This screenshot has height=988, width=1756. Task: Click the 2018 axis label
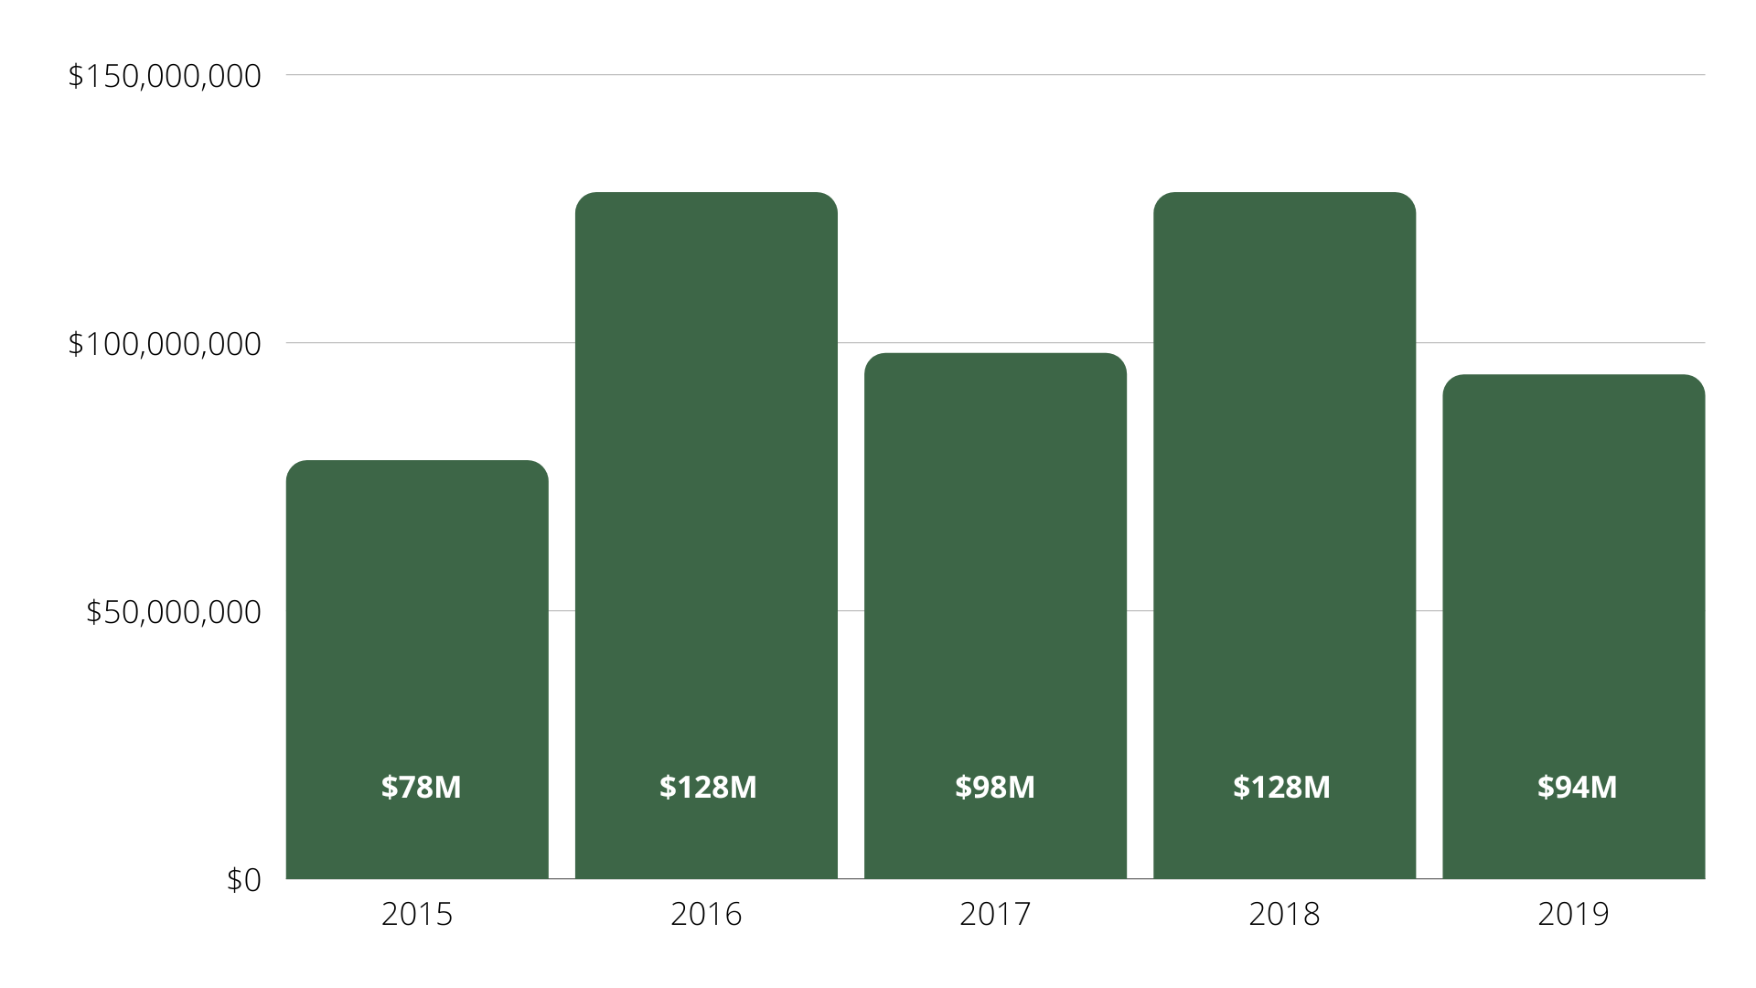click(1284, 915)
